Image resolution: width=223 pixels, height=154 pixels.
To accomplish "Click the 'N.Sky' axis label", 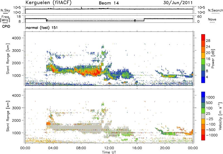I will (5, 10).
